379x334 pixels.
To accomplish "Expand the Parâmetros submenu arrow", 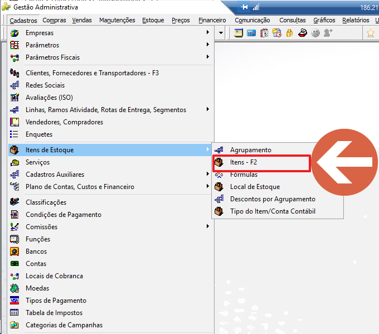I will click(208, 45).
